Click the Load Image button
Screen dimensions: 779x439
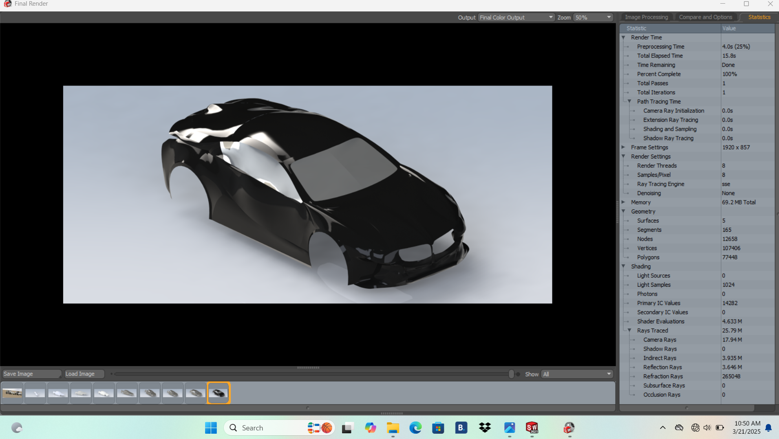84,373
